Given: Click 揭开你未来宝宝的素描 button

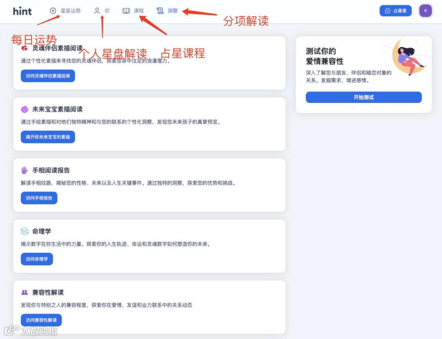Looking at the screenshot, I should point(48,137).
